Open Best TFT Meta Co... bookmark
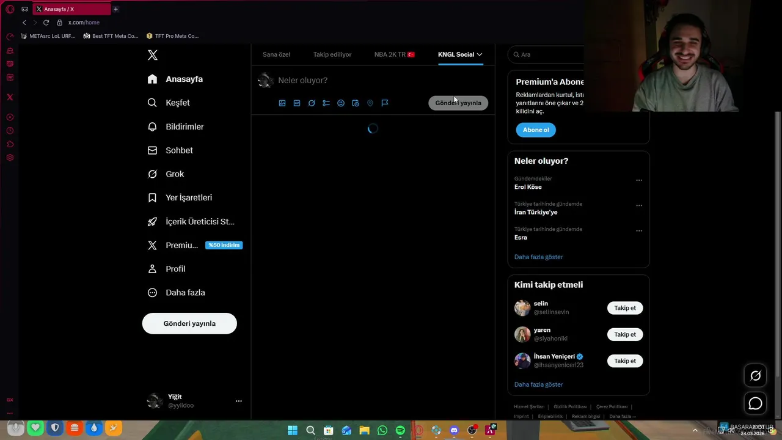782x440 pixels. coord(111,36)
